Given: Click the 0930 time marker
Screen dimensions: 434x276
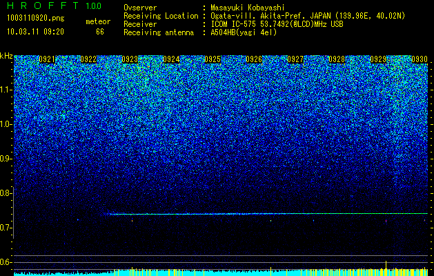Looking at the screenshot, I should [420, 59].
